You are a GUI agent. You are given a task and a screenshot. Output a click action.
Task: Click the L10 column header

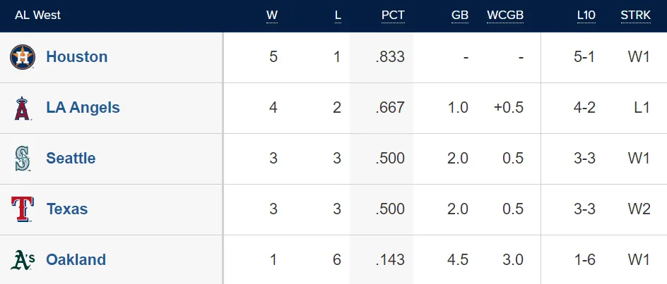coord(585,16)
